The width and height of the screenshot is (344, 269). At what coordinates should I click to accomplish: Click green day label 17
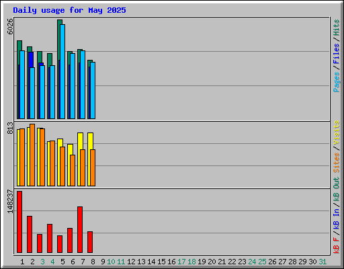coord(181,262)
